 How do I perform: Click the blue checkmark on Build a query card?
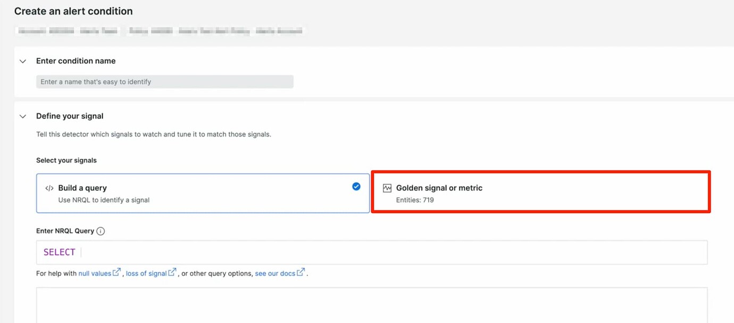(x=356, y=186)
